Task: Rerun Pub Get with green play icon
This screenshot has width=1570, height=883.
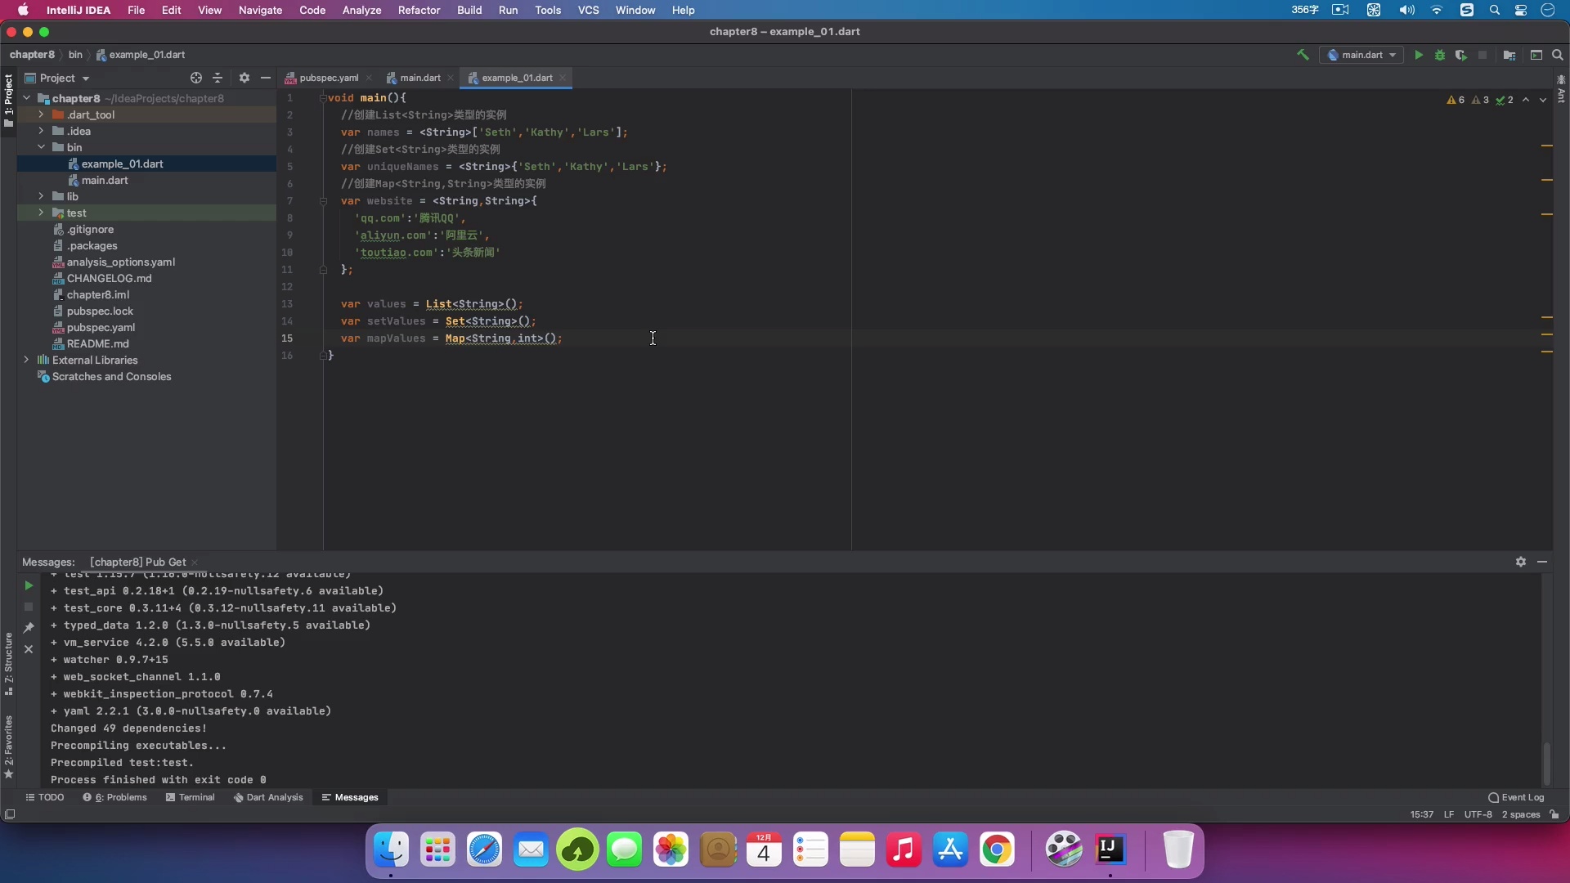Action: coord(29,585)
